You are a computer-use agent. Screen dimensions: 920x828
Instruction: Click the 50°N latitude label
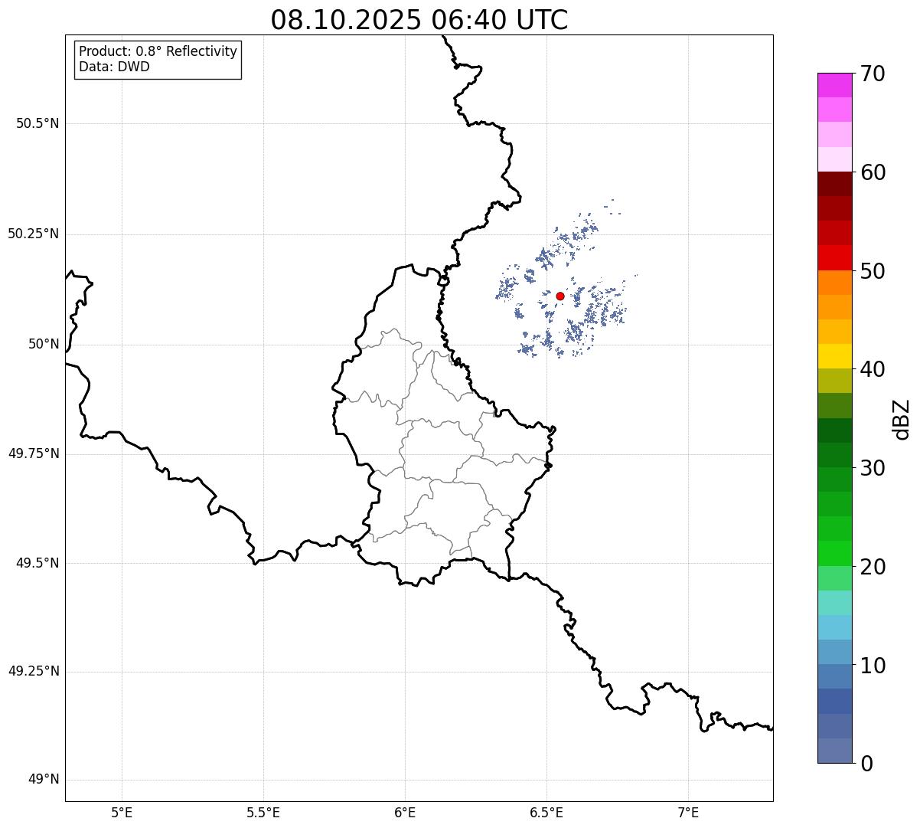click(x=44, y=344)
